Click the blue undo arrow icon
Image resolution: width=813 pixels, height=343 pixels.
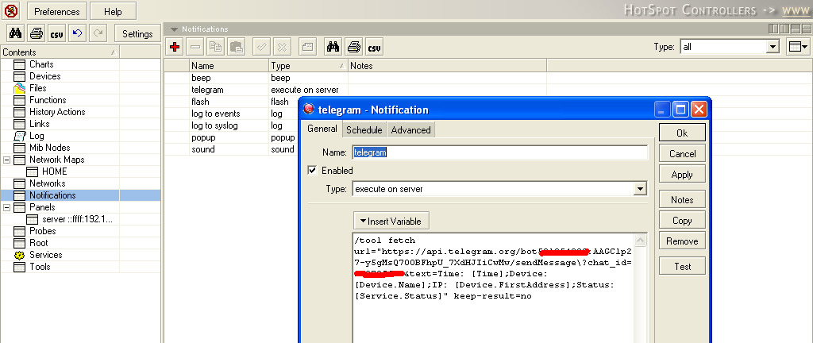77,33
